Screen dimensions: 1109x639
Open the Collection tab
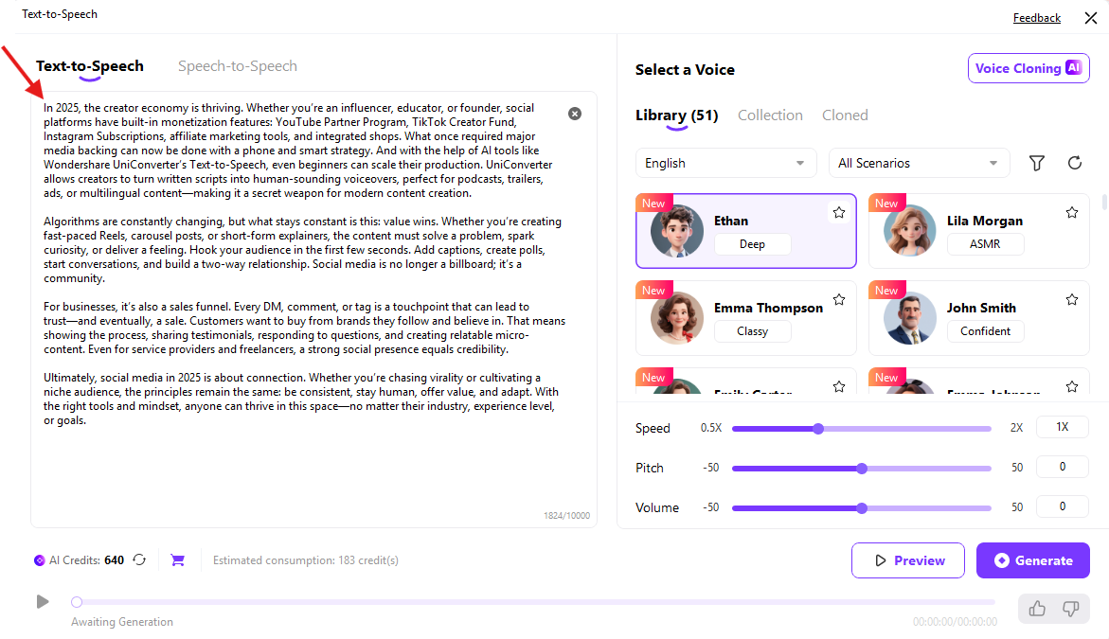(770, 115)
